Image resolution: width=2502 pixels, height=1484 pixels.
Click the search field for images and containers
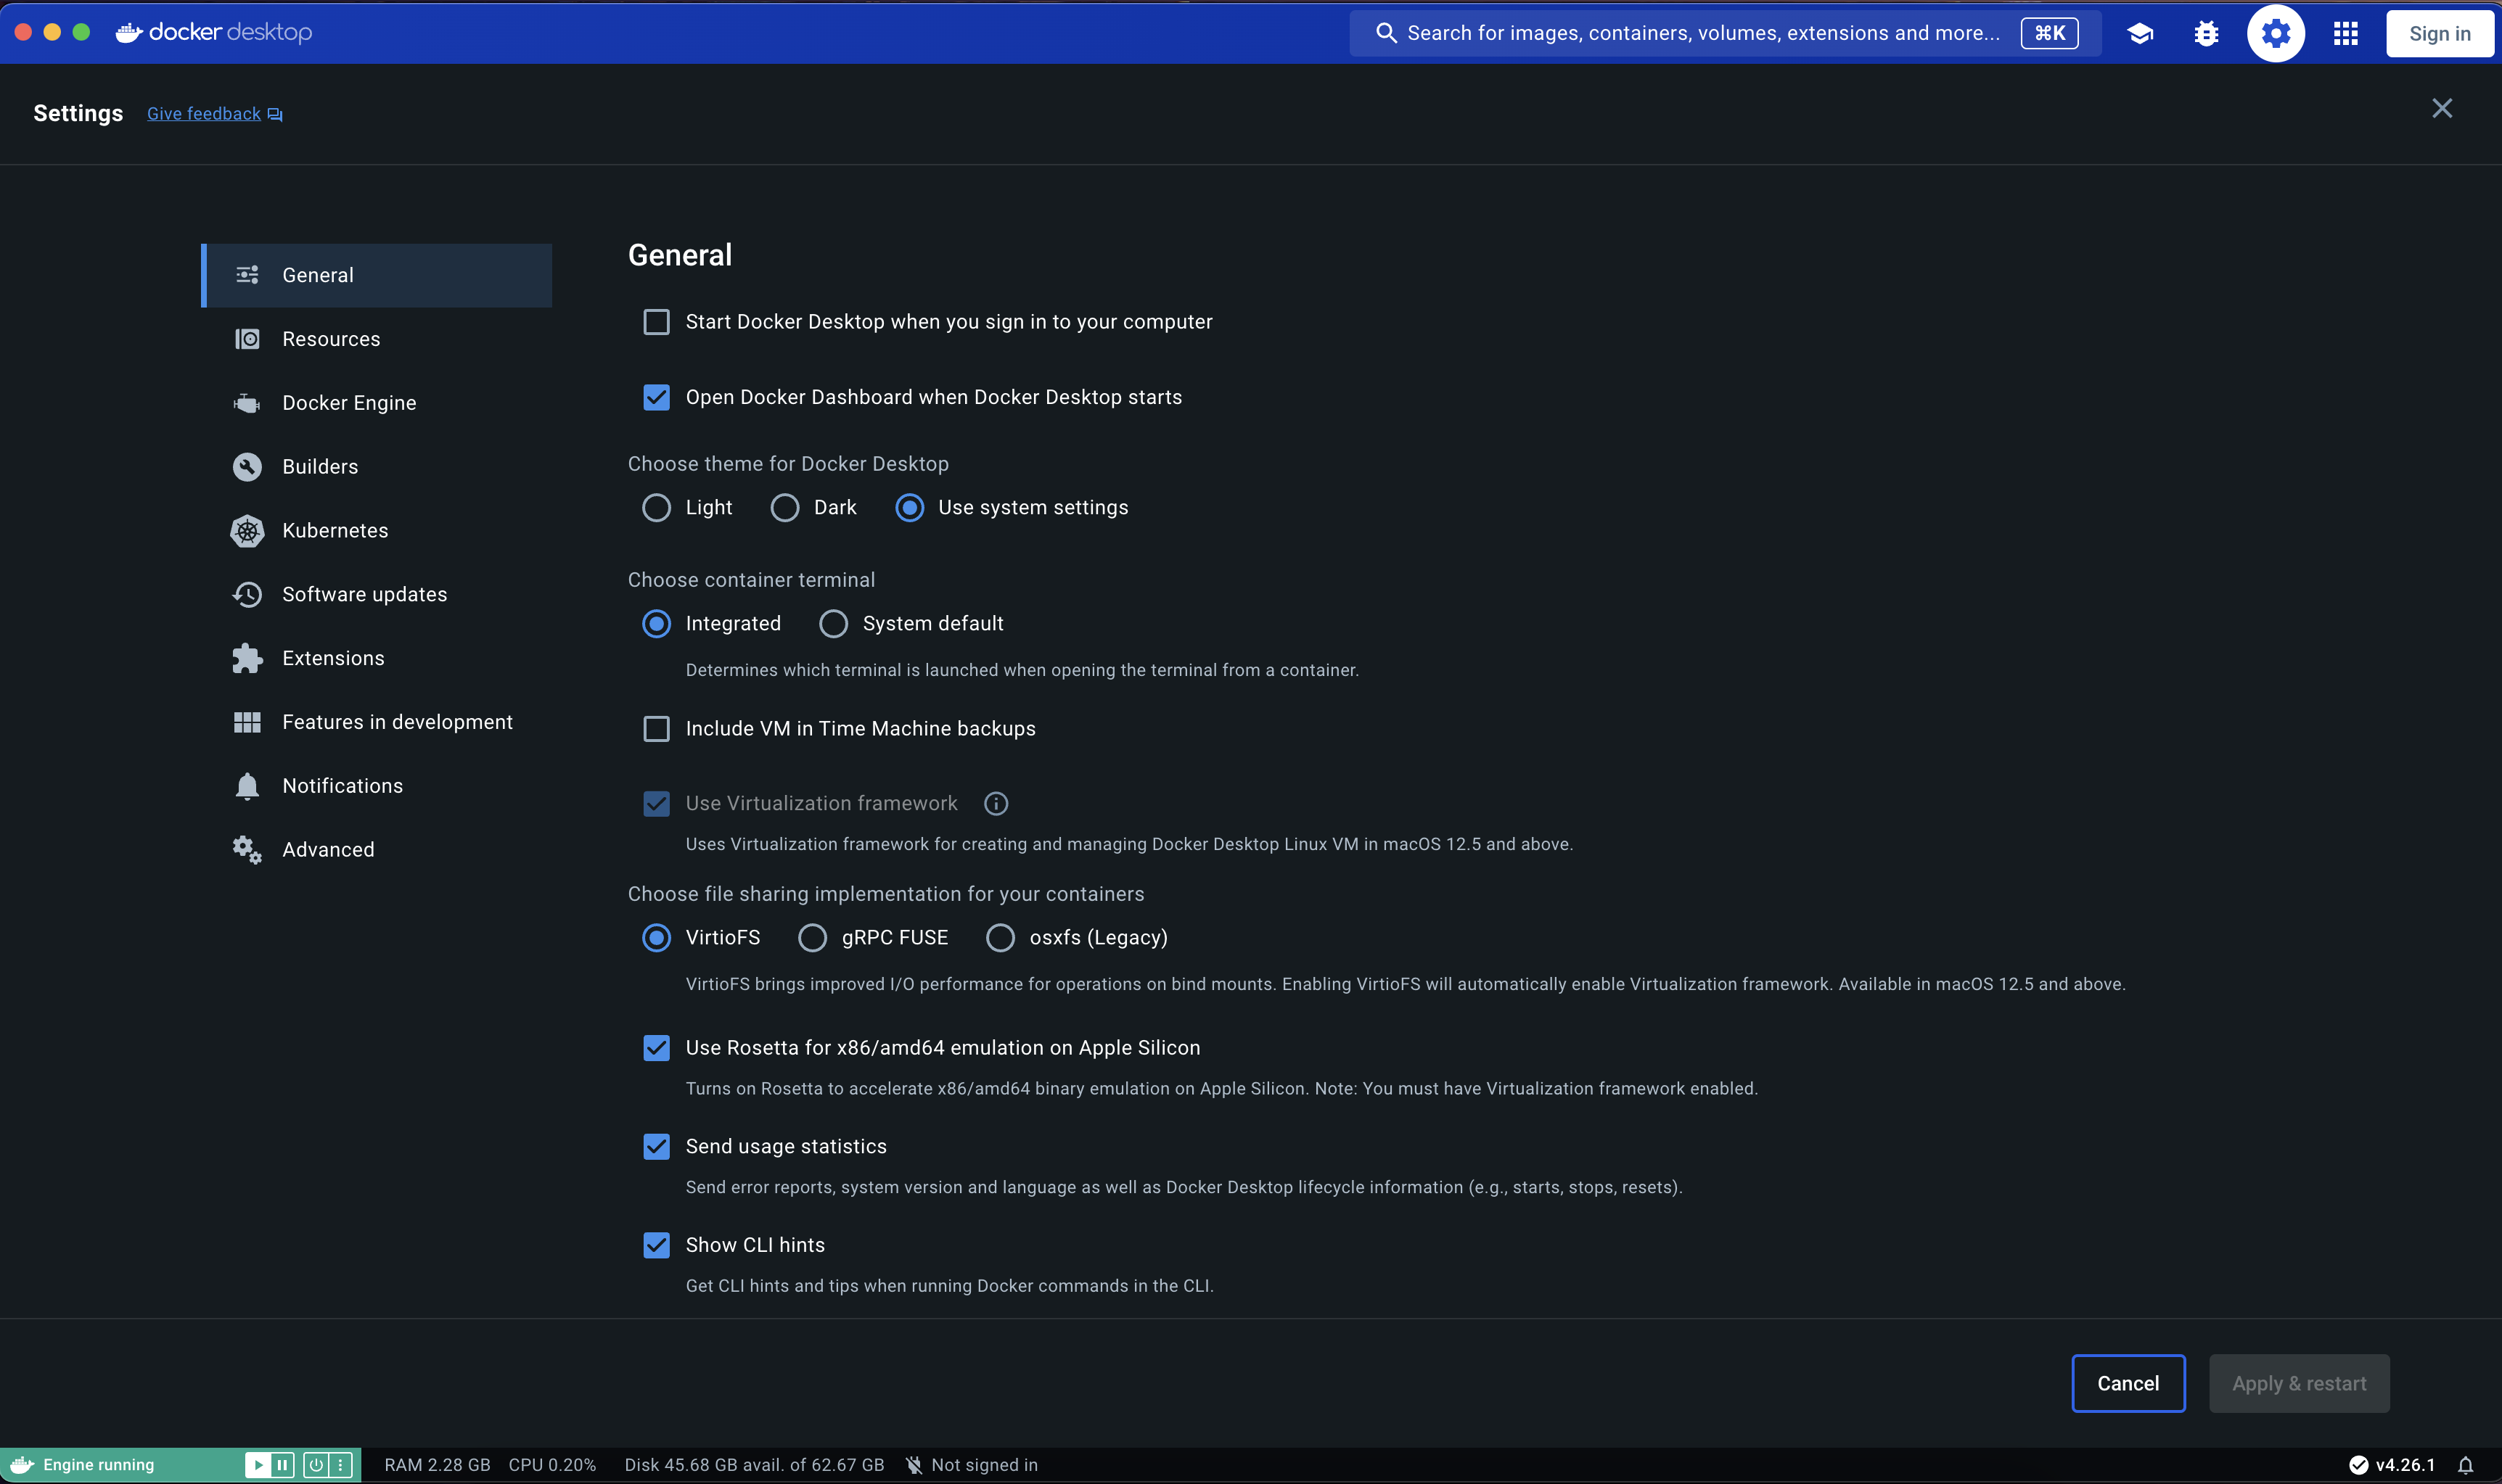coord(1725,33)
